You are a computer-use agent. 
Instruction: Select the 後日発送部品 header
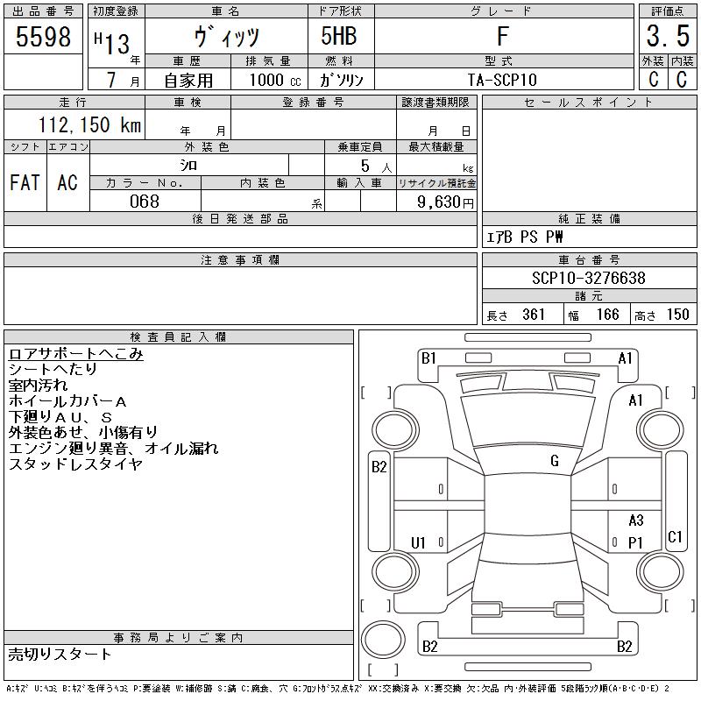coord(240,218)
